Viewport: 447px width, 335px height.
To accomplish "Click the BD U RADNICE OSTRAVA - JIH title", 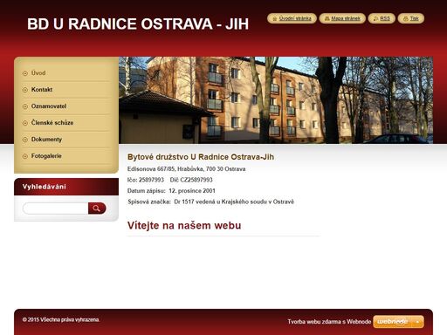I will click(x=138, y=24).
